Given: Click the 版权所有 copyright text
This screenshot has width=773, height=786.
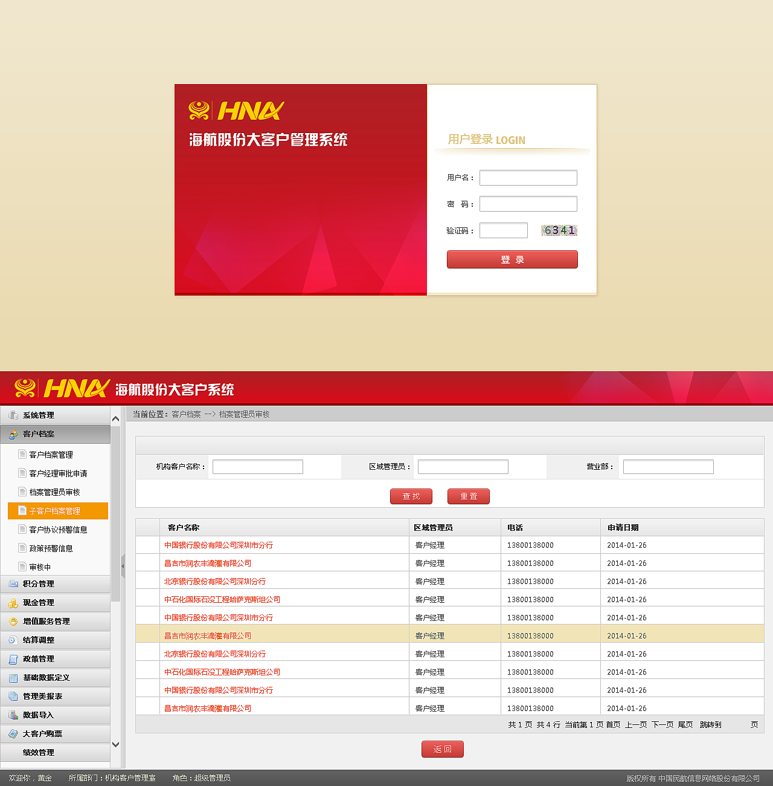Looking at the screenshot, I should [x=693, y=778].
